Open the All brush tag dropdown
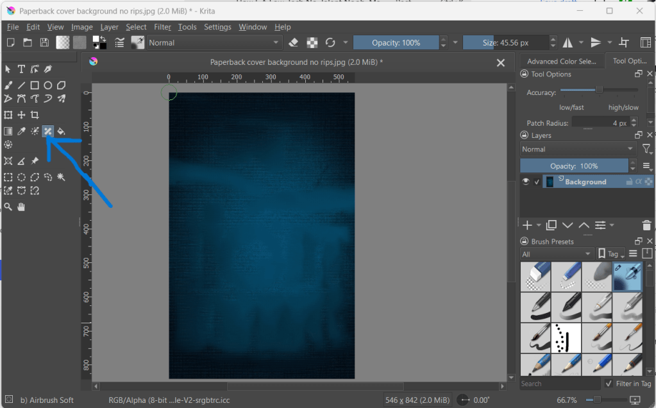 point(557,254)
